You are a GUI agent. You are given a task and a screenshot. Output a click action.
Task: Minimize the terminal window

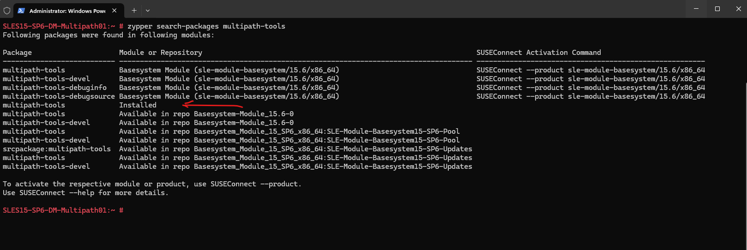pos(696,9)
